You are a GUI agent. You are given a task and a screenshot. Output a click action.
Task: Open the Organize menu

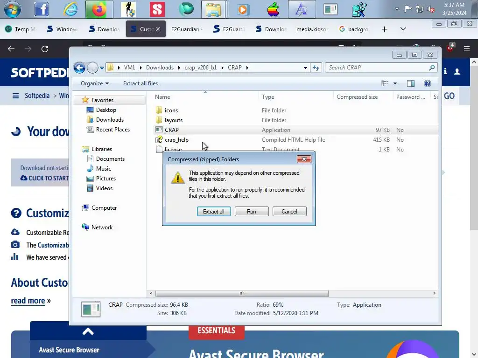94,83
